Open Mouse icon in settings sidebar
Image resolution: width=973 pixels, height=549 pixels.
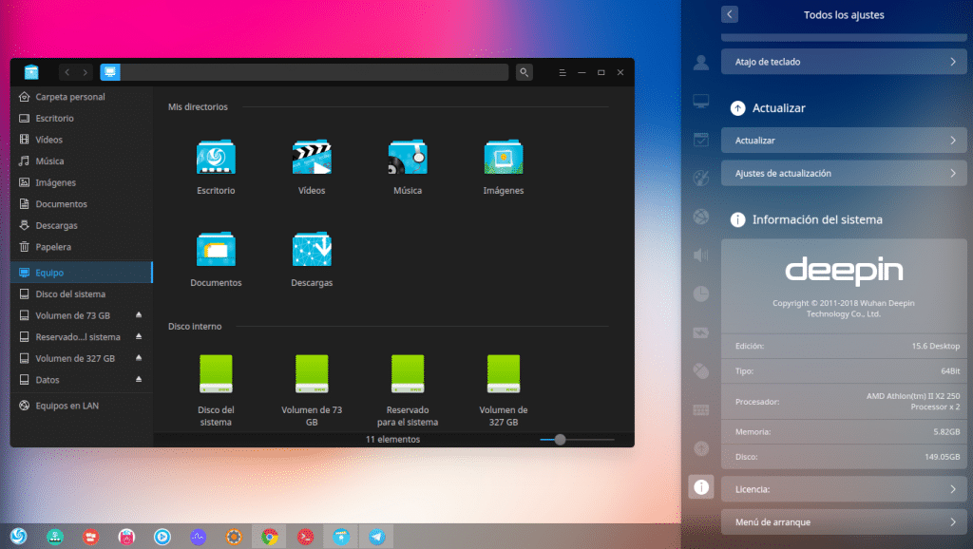(701, 371)
